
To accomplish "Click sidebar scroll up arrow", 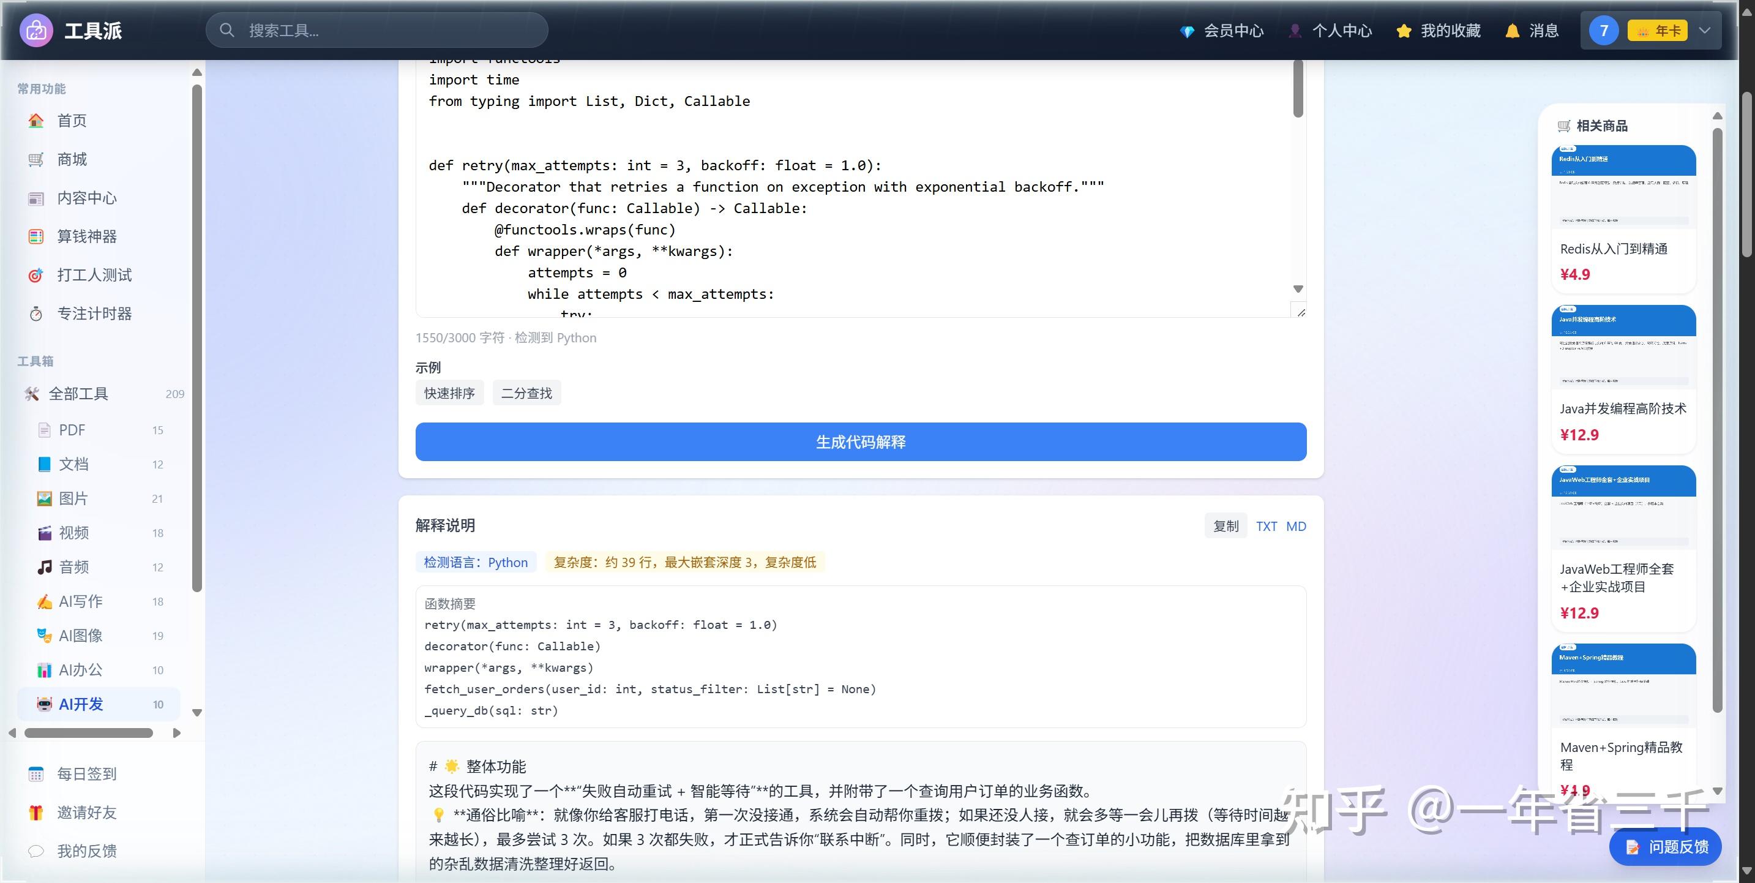I will point(197,72).
